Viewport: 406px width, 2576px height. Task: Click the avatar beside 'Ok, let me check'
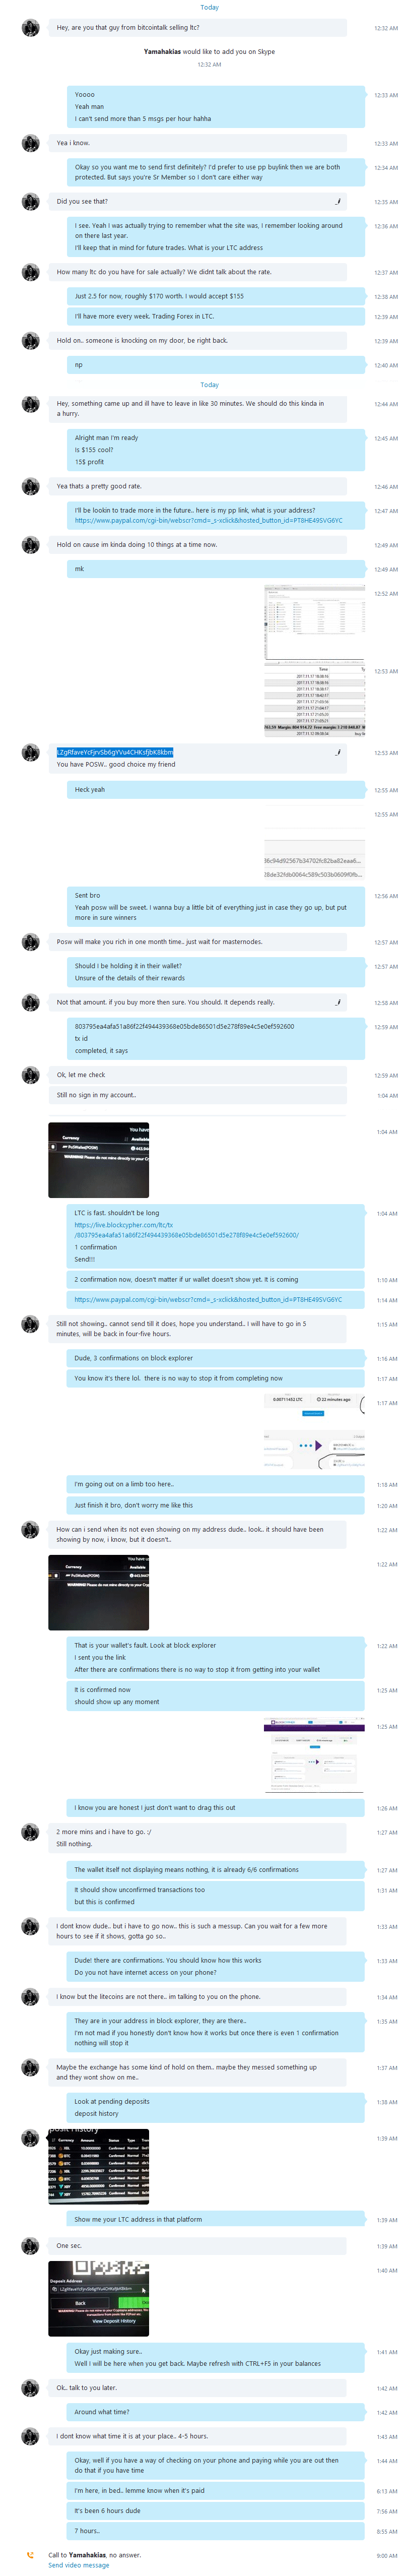(31, 1075)
